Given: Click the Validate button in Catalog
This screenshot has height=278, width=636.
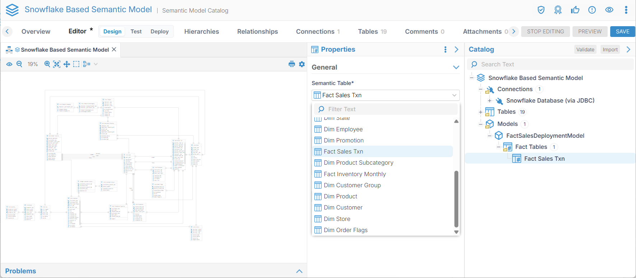Looking at the screenshot, I should tap(585, 50).
